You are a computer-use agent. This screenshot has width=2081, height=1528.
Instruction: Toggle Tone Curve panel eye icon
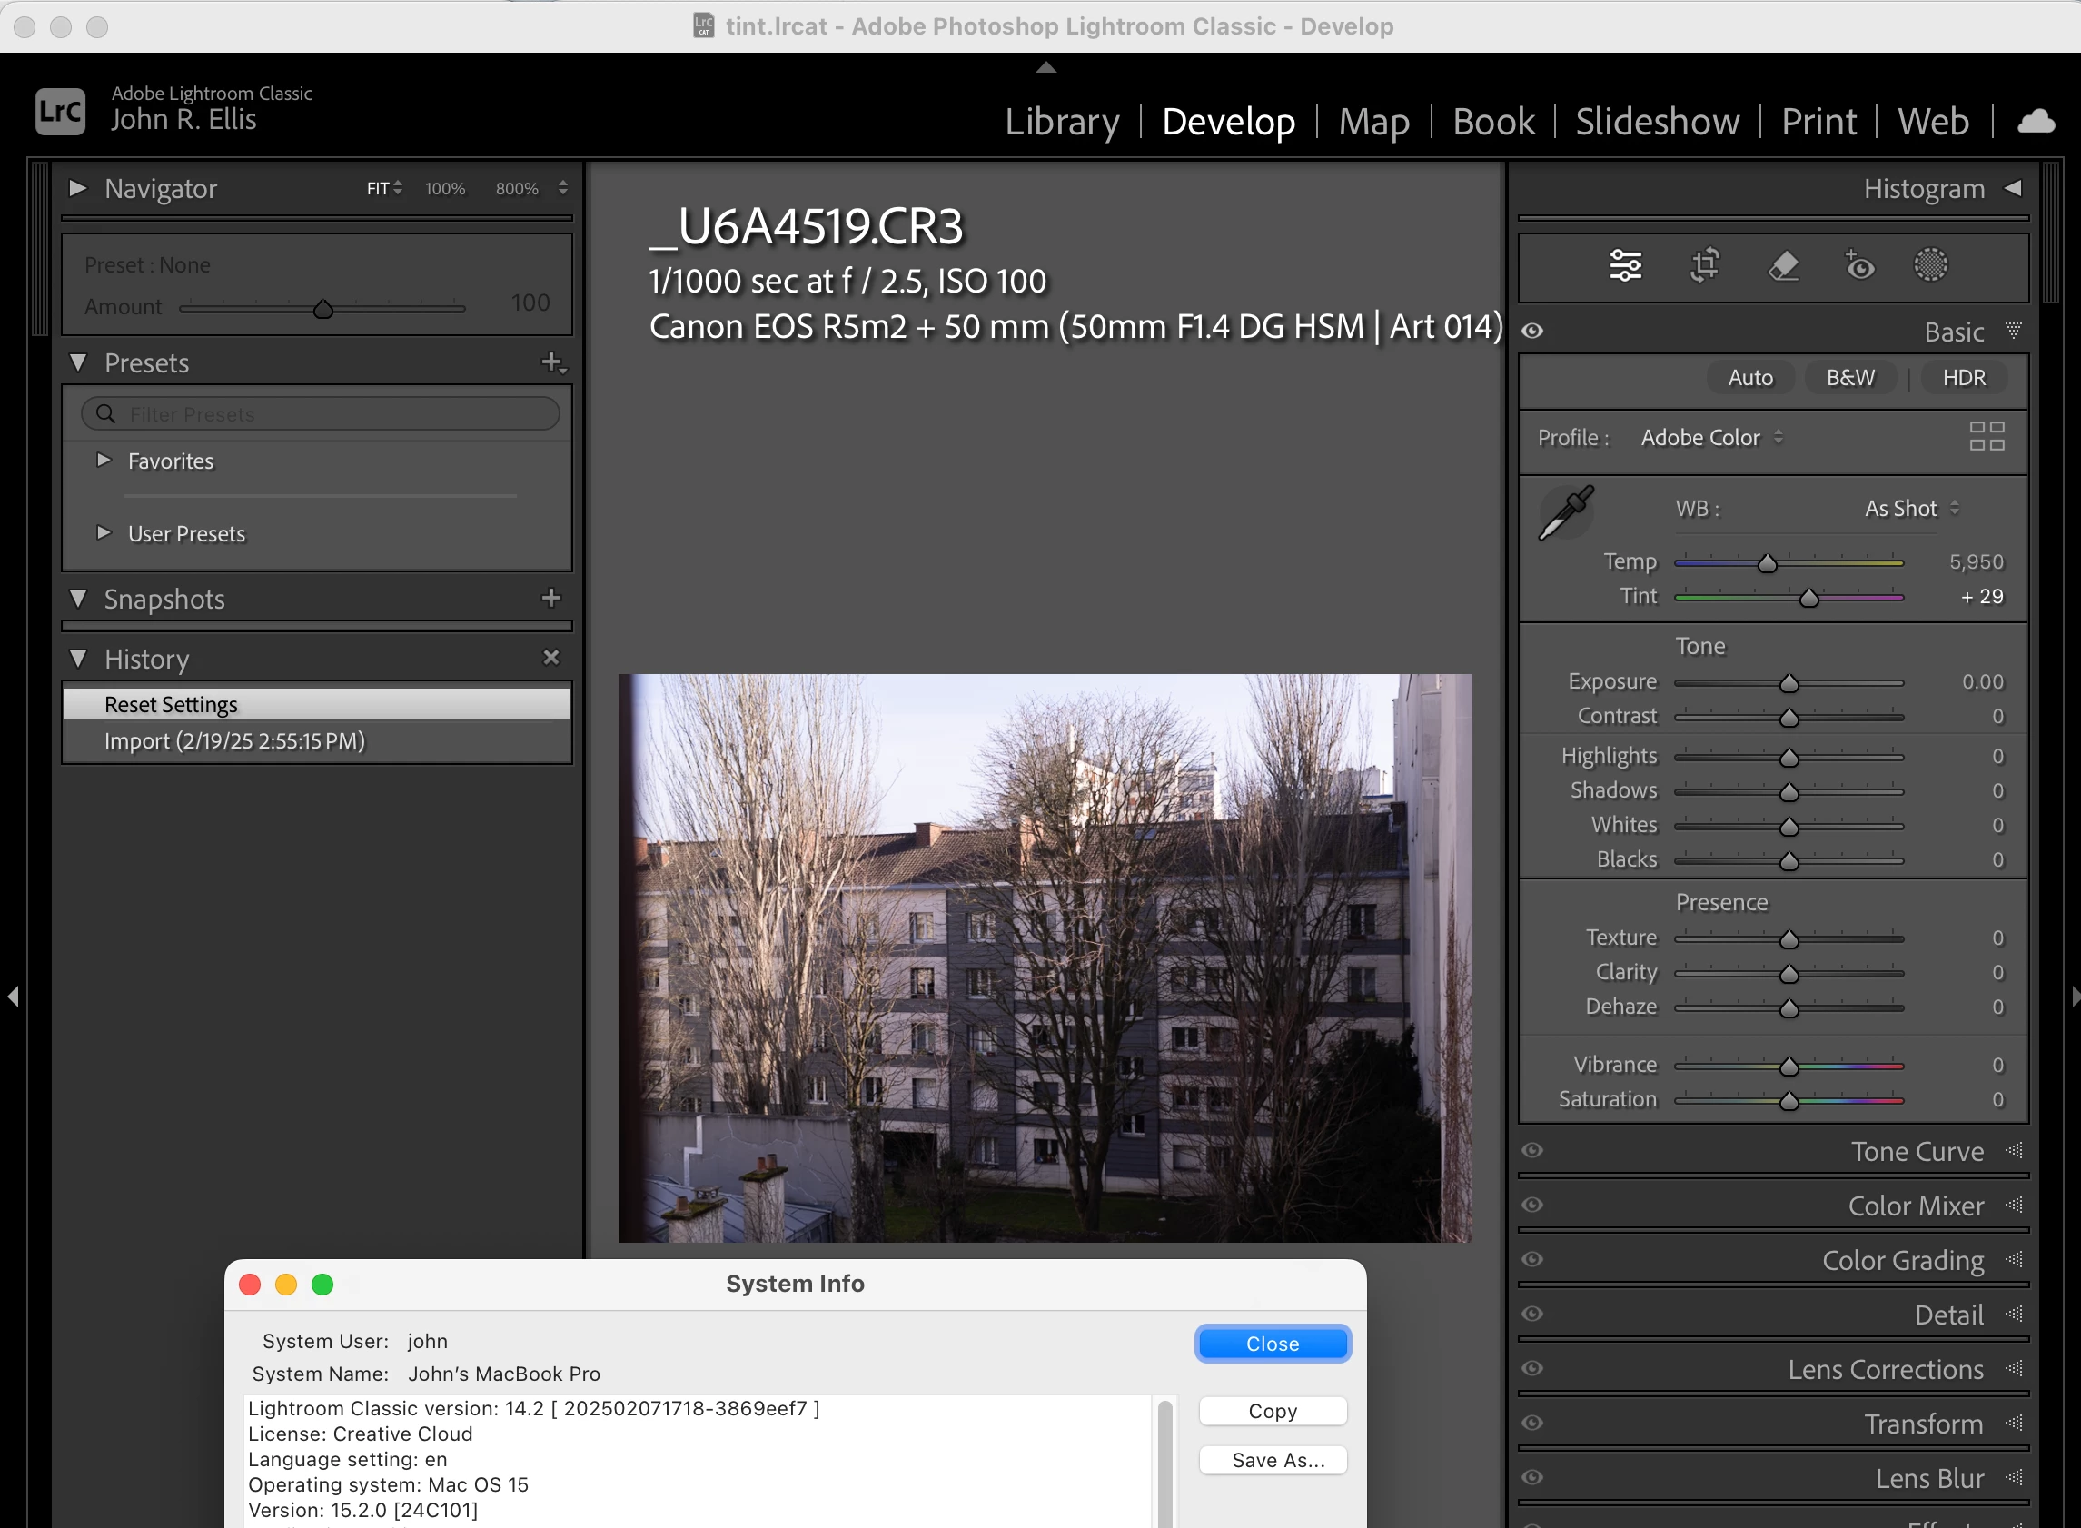tap(1532, 1151)
